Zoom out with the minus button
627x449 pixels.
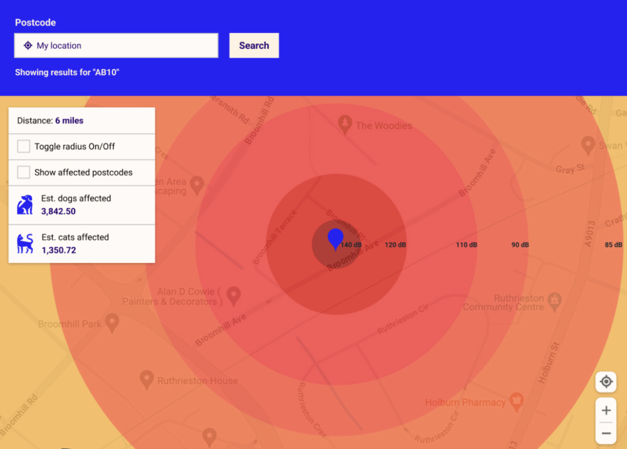point(606,433)
